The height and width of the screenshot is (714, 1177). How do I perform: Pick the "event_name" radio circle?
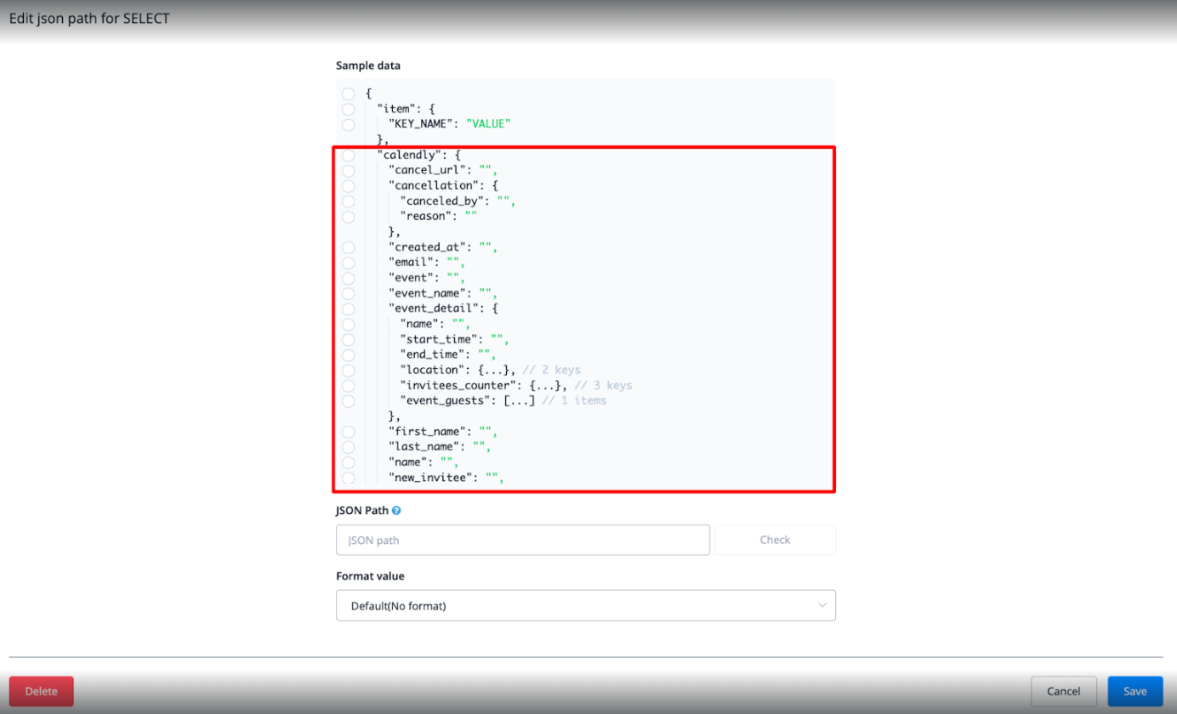348,293
